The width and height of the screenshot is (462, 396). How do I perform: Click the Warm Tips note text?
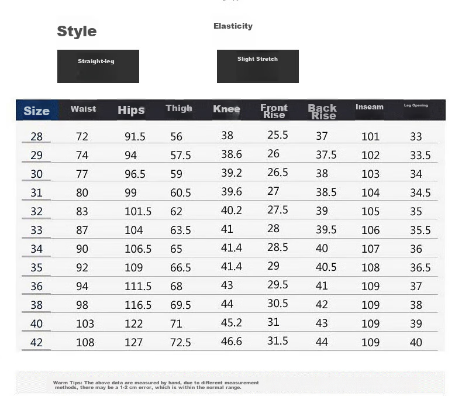pos(156,385)
